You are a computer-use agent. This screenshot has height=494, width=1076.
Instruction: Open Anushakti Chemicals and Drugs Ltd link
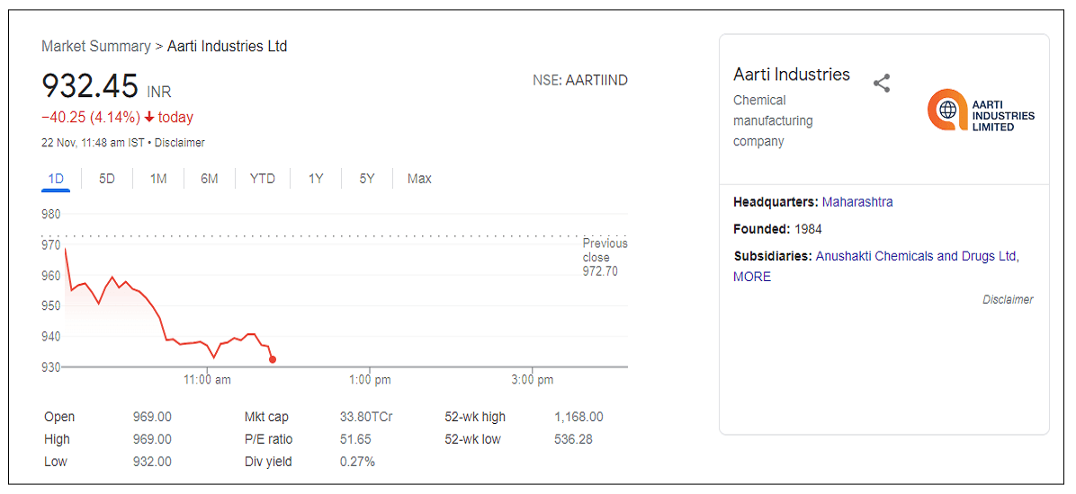(x=916, y=256)
